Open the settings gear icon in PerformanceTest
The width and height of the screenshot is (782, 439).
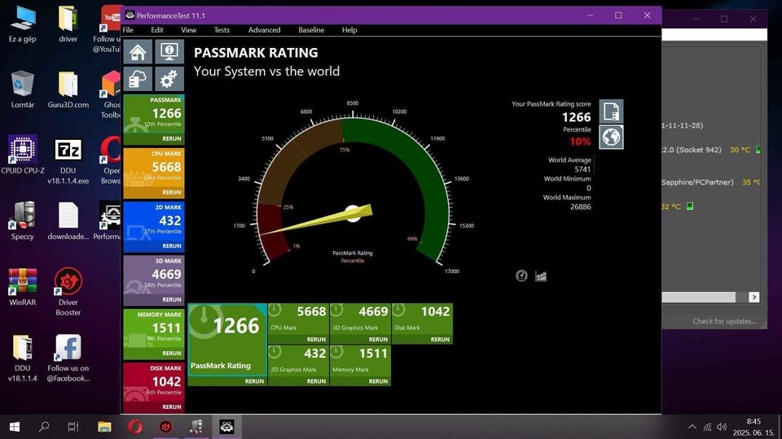(x=169, y=79)
